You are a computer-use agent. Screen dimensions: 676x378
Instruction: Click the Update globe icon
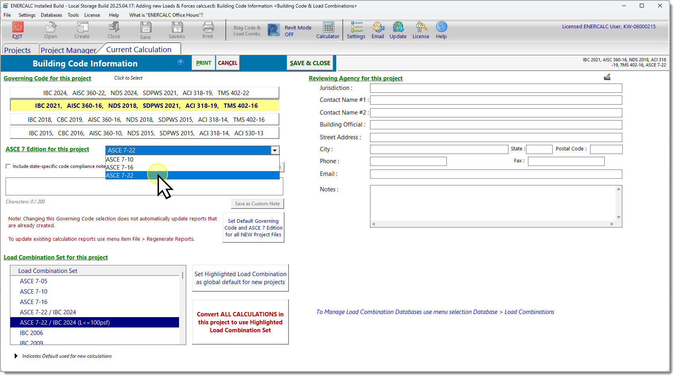point(398,27)
